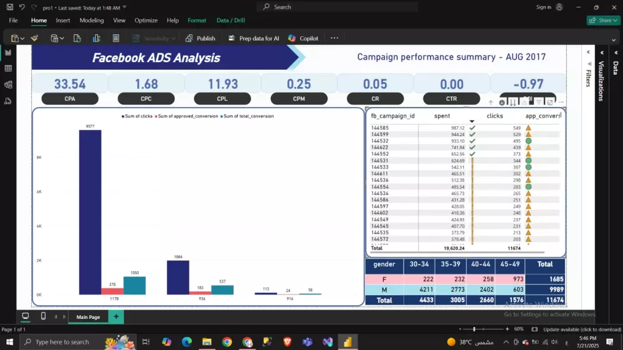Sort table by clicks column header
The width and height of the screenshot is (623, 350).
[x=495, y=116]
